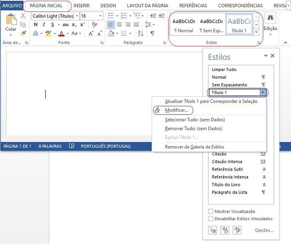The image size is (291, 244).
Task: Open the Edição binoculars menu
Action: tap(271, 24)
